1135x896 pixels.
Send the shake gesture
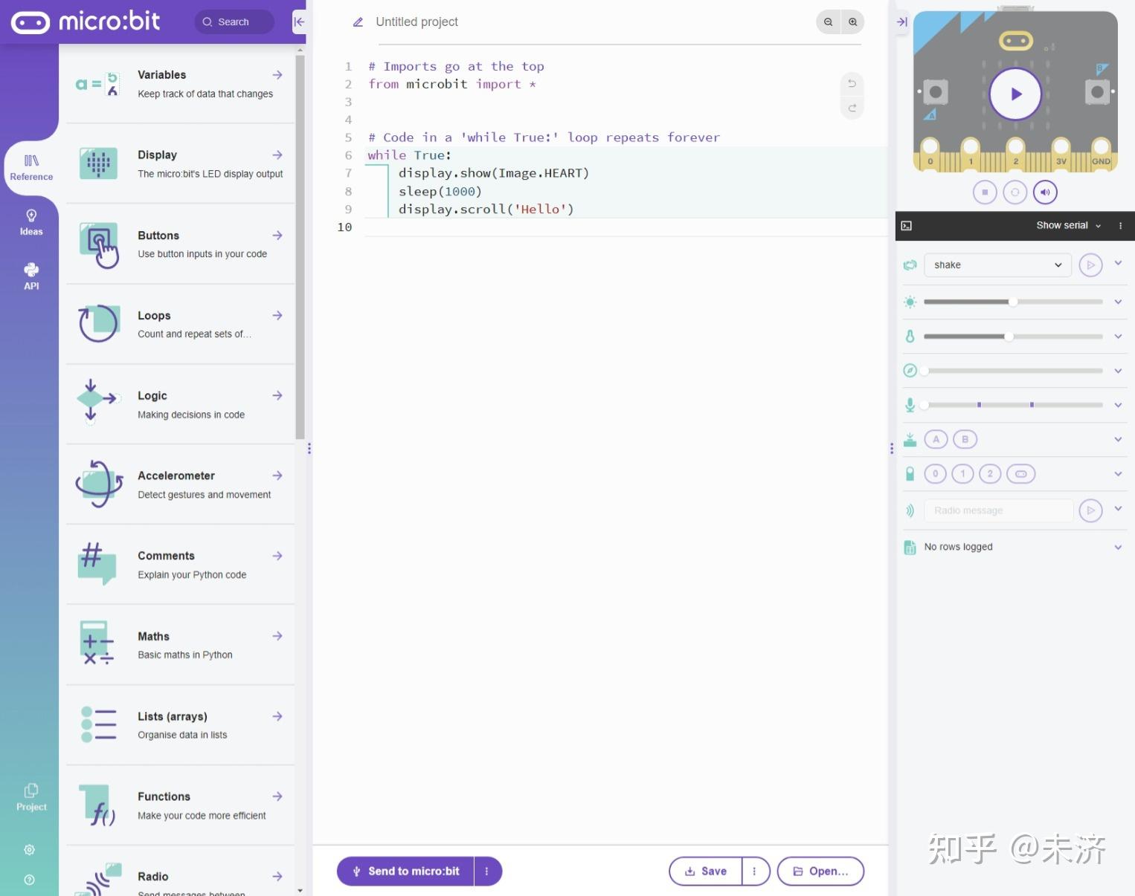point(1090,265)
